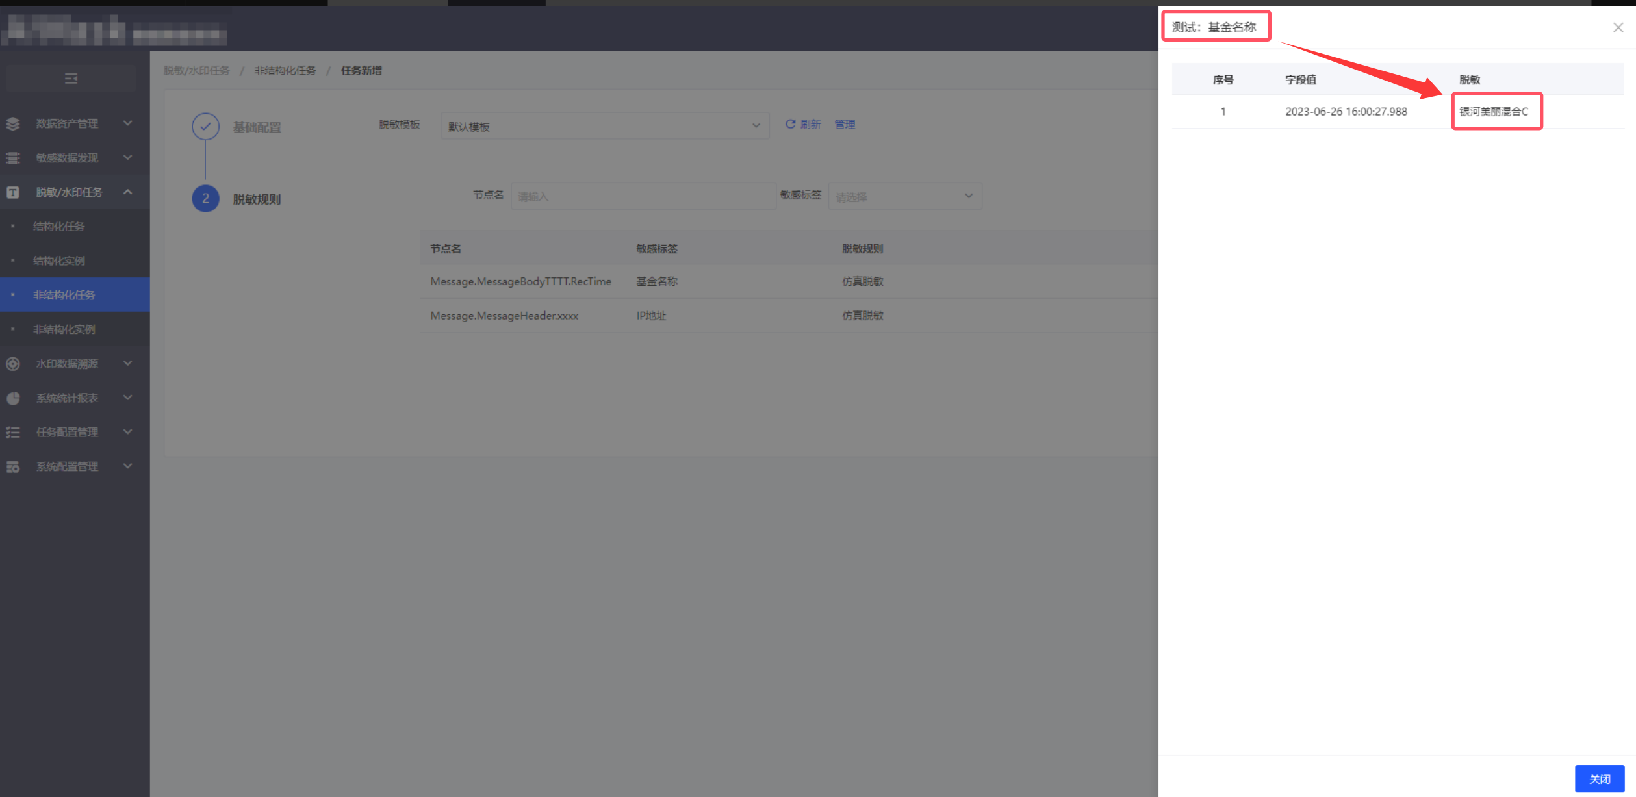This screenshot has width=1636, height=797.
Task: Open the 系统统计报表 menu label
Action: pos(67,398)
